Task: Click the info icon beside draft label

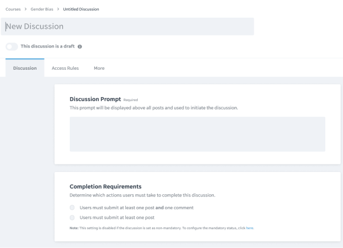Action: pos(80,47)
